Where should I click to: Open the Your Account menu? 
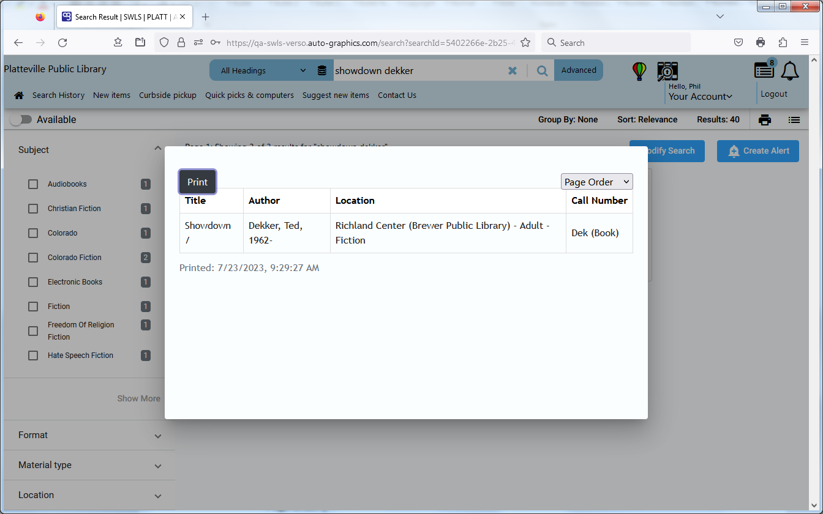701,96
